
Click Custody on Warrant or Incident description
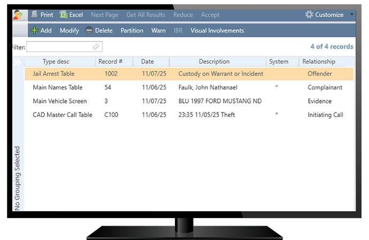tap(221, 74)
